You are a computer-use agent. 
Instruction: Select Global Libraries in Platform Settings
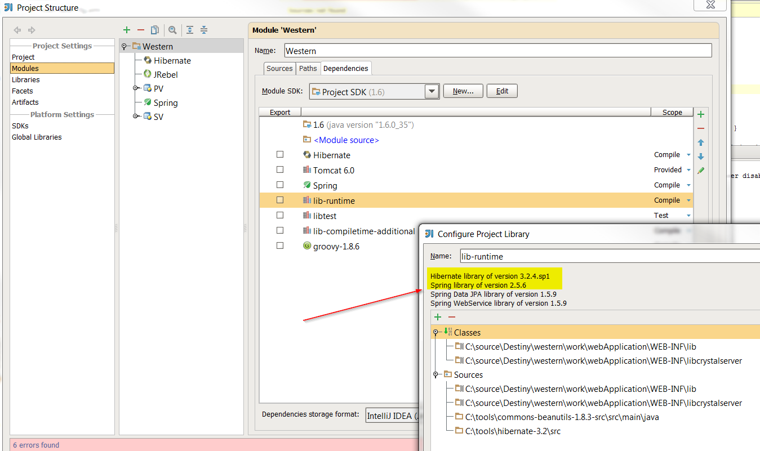[x=37, y=137]
